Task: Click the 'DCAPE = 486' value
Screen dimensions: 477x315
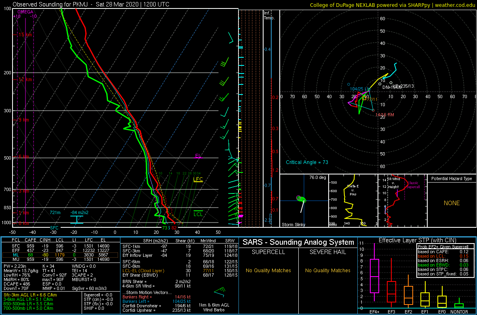Action: 17,283
